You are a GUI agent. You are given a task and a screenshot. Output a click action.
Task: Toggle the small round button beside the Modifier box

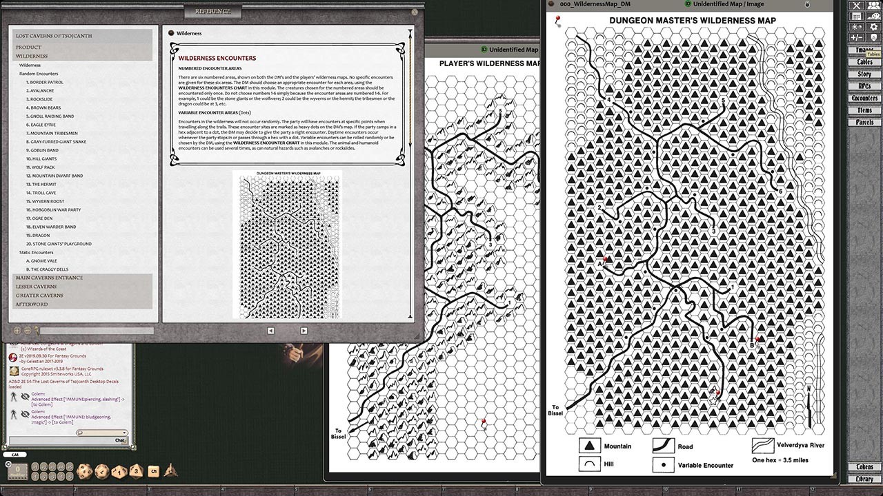(8, 464)
